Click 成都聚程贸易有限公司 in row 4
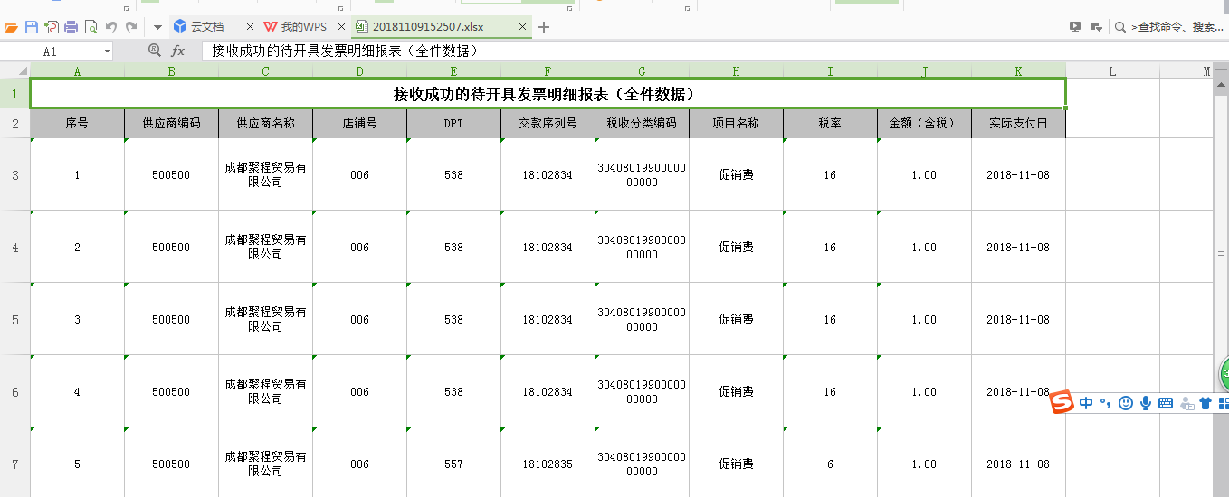This screenshot has height=497, width=1229. coord(265,247)
